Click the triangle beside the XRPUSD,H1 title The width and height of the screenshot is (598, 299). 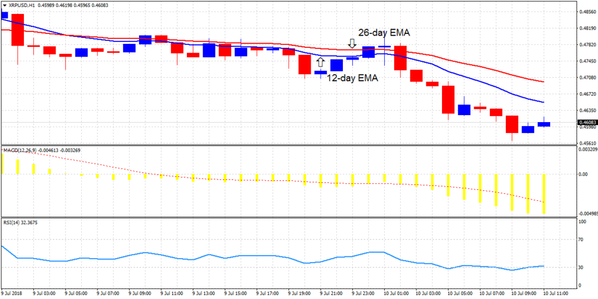(x=5, y=5)
